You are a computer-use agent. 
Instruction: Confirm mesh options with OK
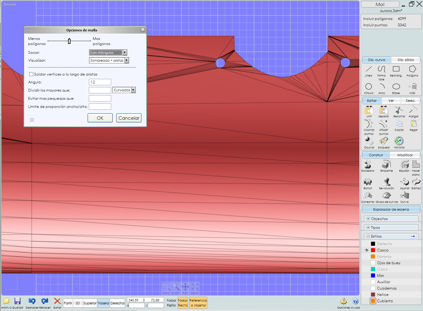(100, 118)
